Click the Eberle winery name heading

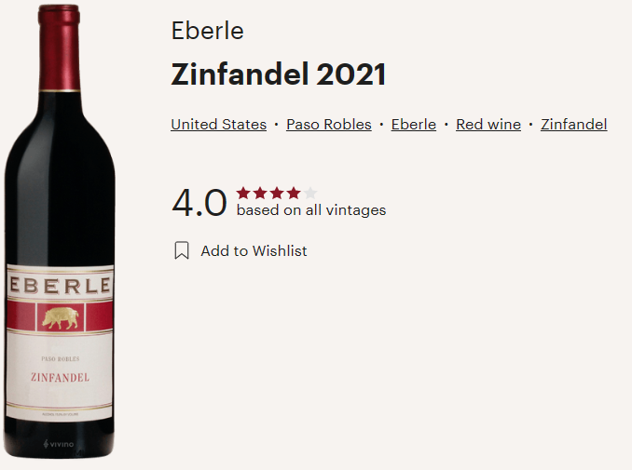(x=208, y=31)
